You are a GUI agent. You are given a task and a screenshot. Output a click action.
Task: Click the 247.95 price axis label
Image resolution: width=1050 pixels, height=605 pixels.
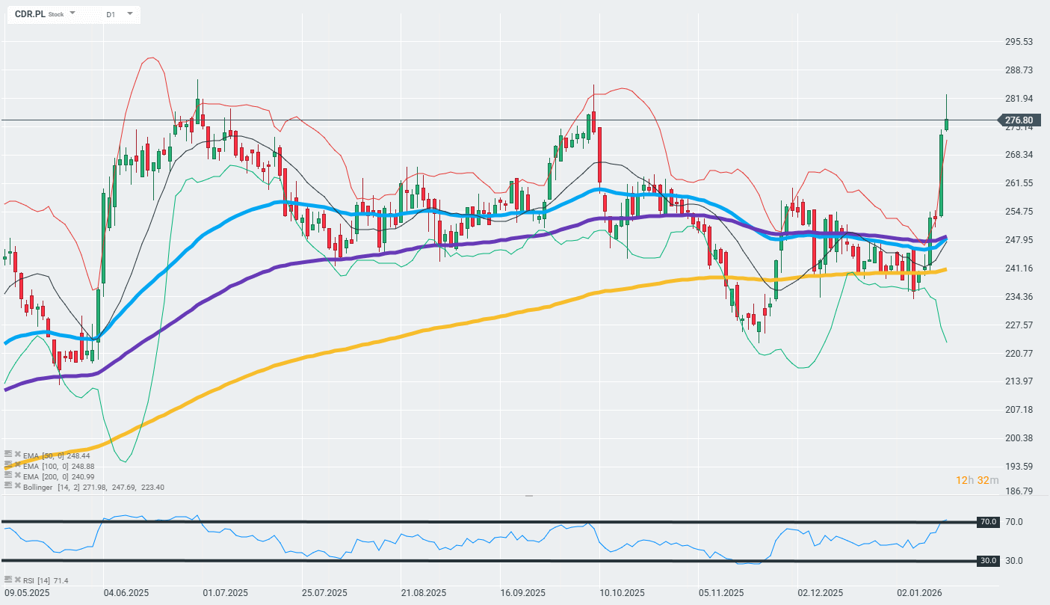[1019, 240]
